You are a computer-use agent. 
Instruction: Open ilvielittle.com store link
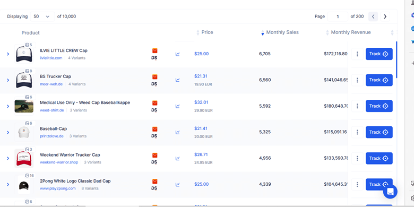(51, 58)
